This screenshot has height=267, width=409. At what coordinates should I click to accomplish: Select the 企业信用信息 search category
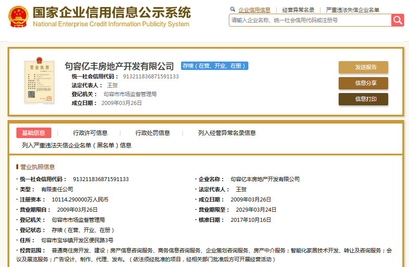pyautogui.click(x=255, y=10)
